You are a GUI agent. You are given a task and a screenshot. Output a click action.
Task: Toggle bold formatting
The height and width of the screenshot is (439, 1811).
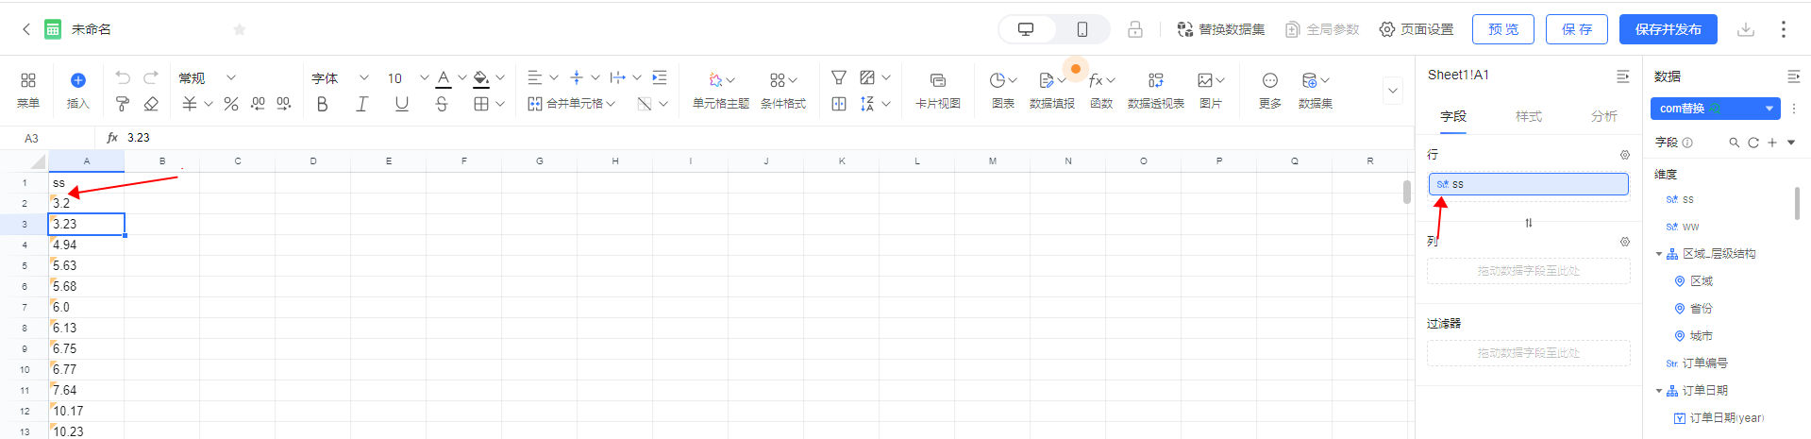tap(323, 104)
